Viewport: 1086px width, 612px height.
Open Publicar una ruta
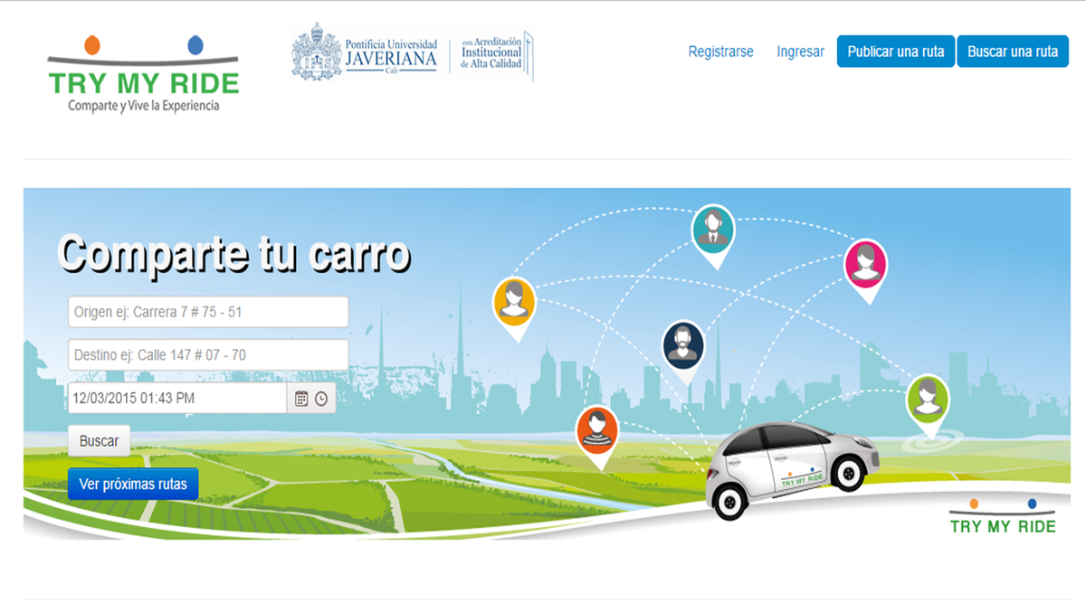895,52
